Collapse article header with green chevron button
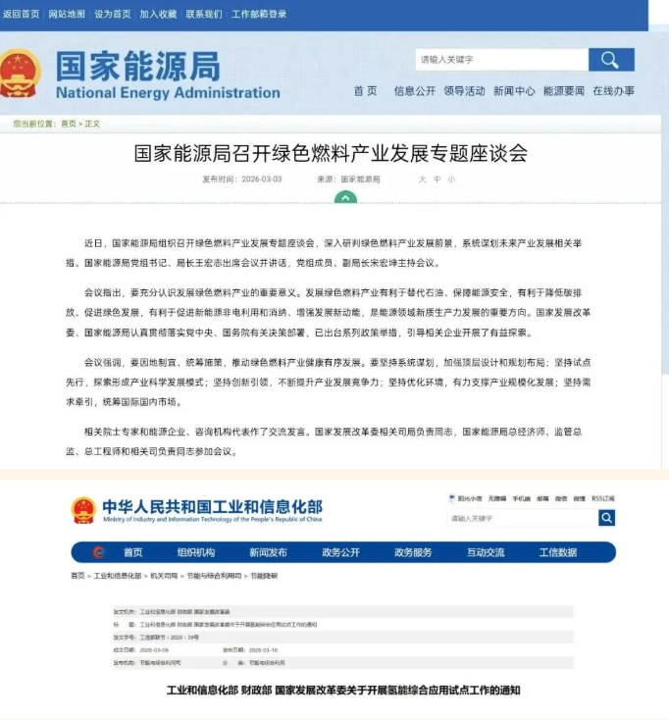 pos(345,197)
